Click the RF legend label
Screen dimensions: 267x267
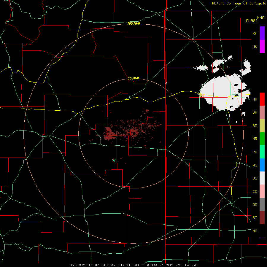coord(255,33)
